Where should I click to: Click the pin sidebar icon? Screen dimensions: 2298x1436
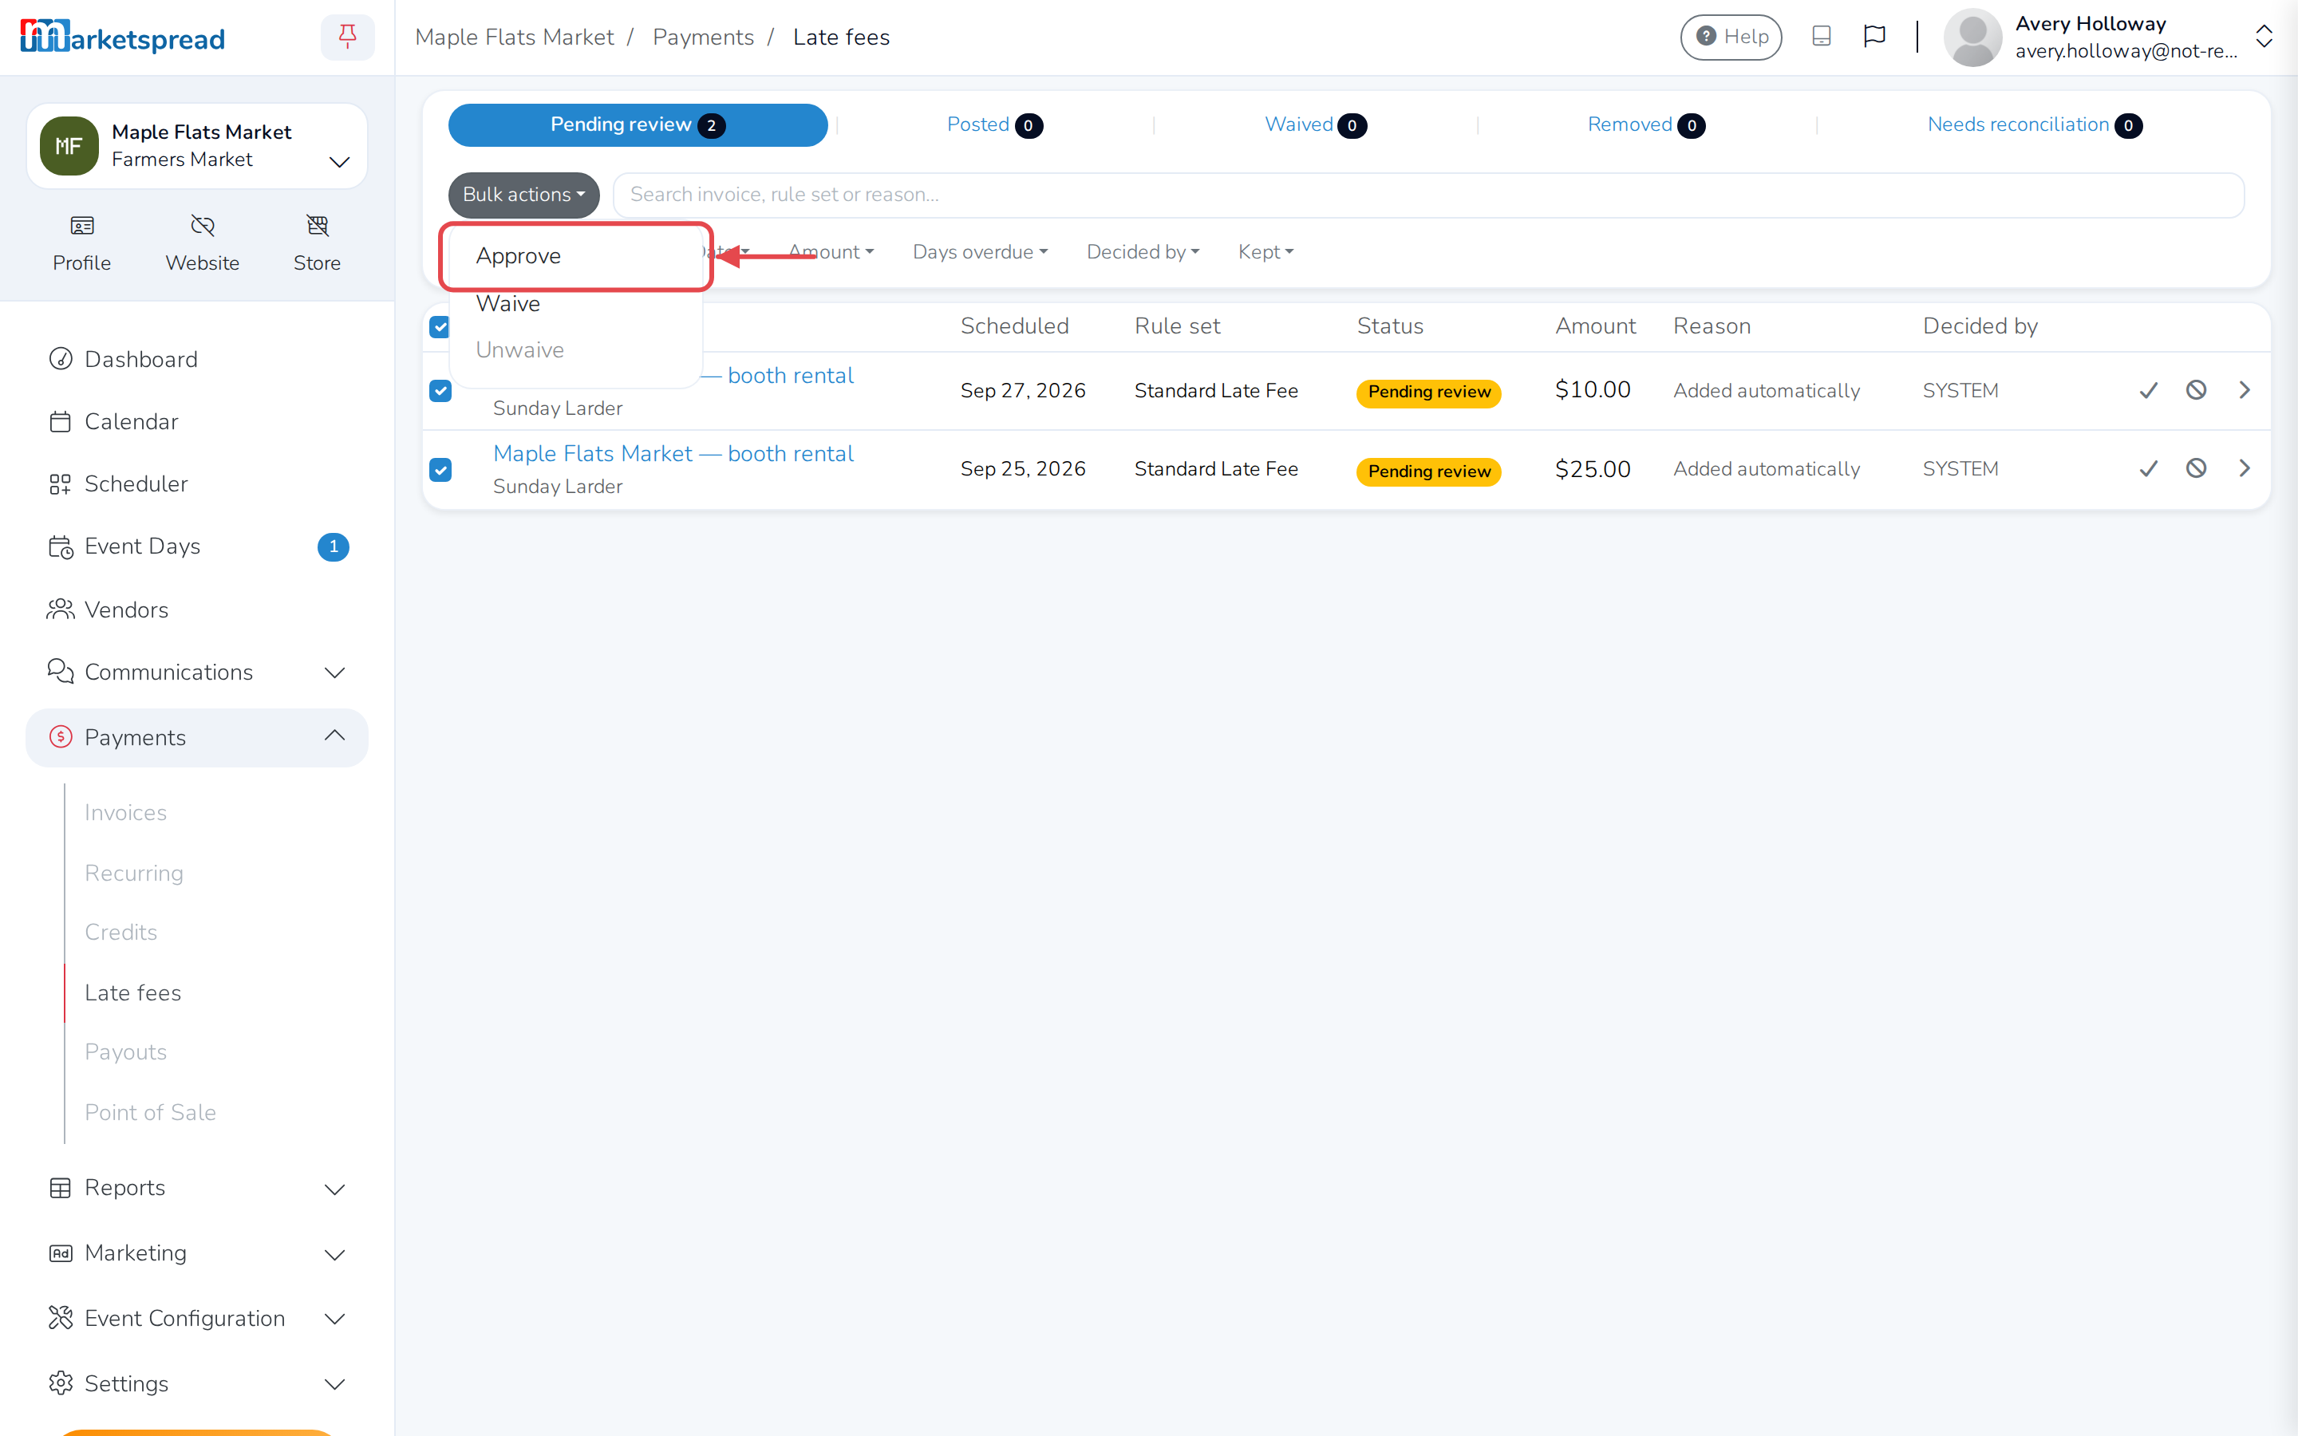(x=348, y=37)
